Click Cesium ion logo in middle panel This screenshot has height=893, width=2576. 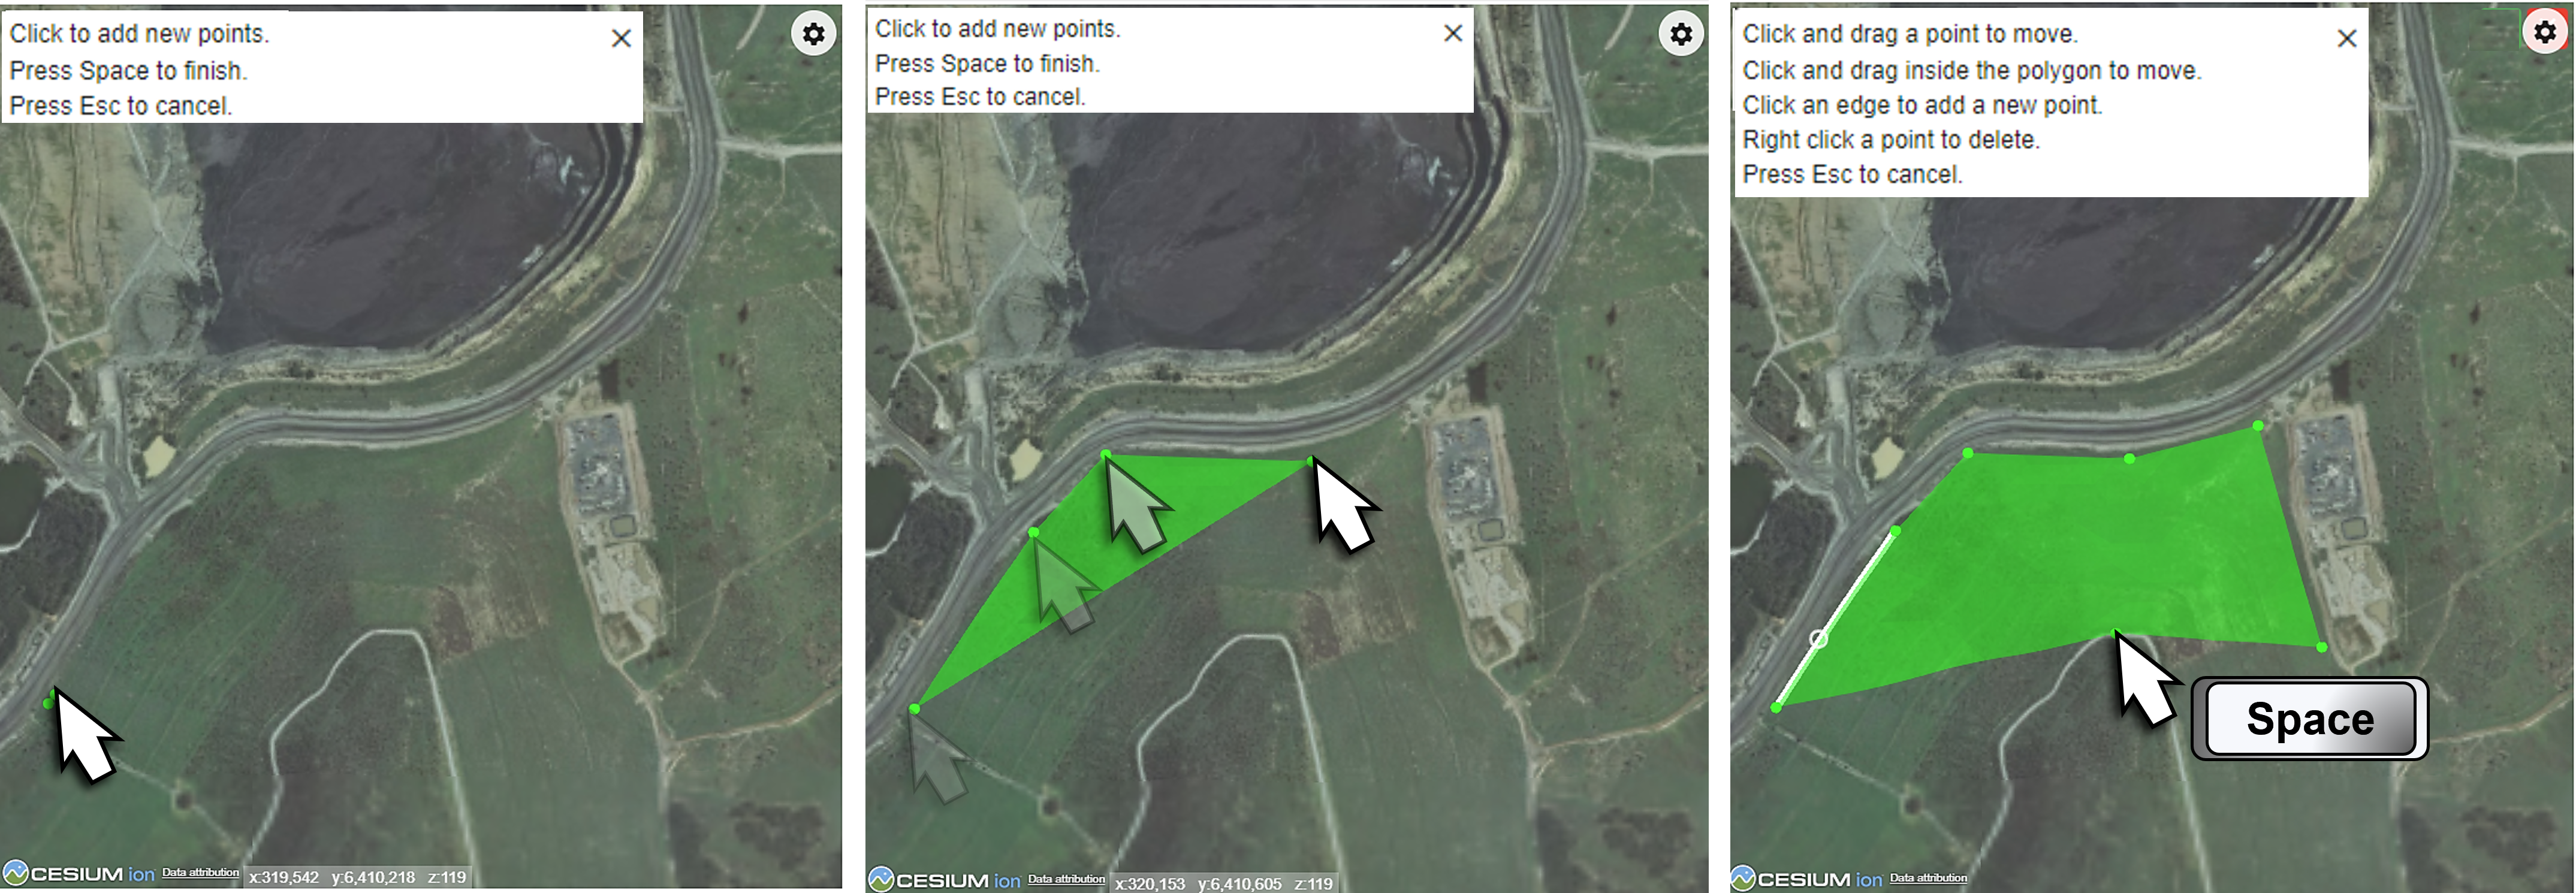point(945,880)
